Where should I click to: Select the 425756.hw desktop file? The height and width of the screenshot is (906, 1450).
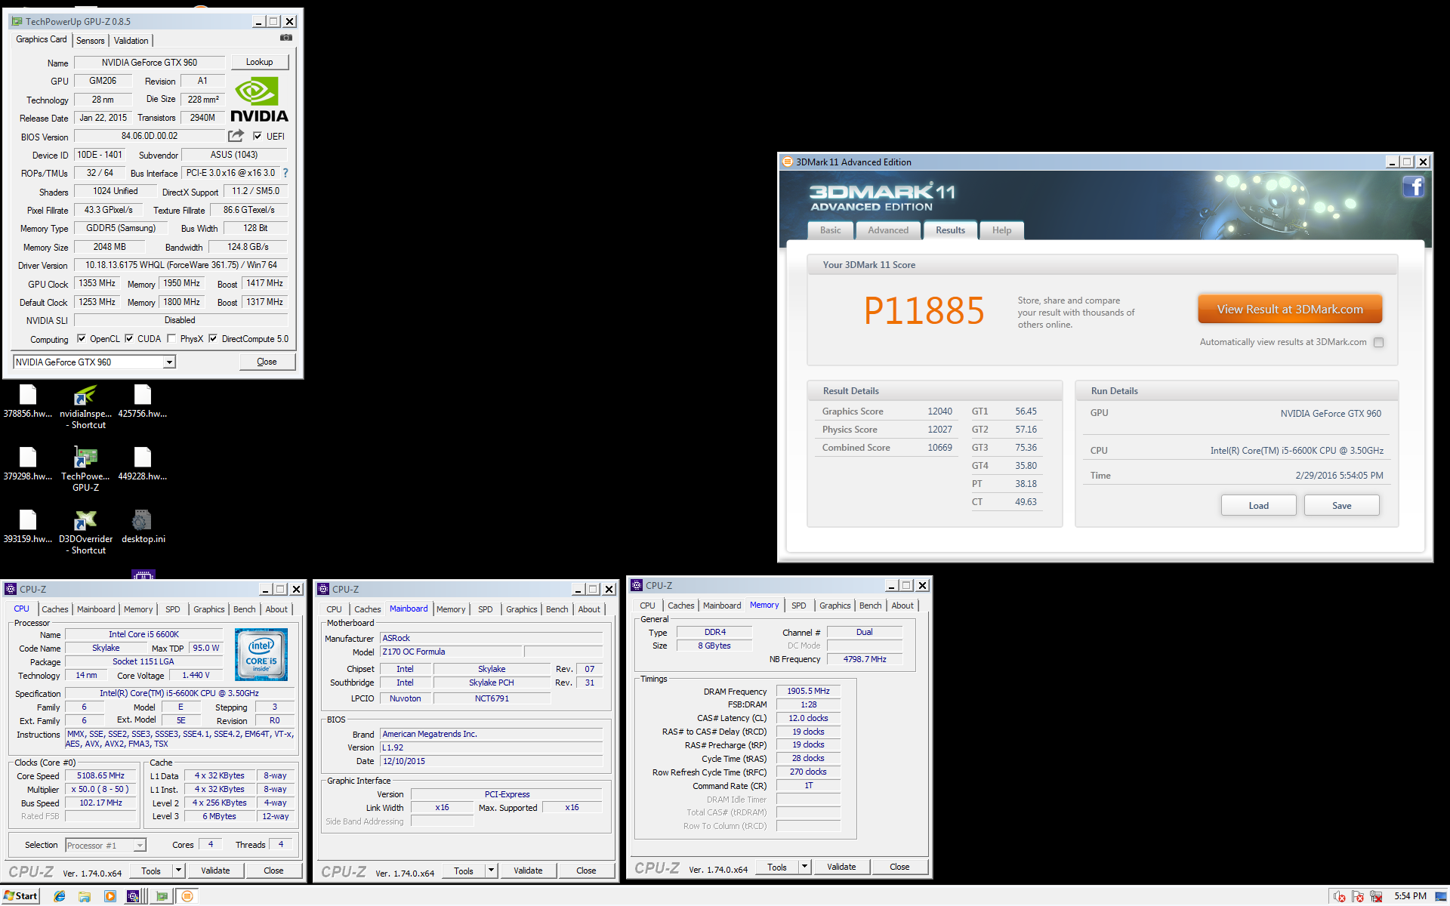tap(143, 402)
